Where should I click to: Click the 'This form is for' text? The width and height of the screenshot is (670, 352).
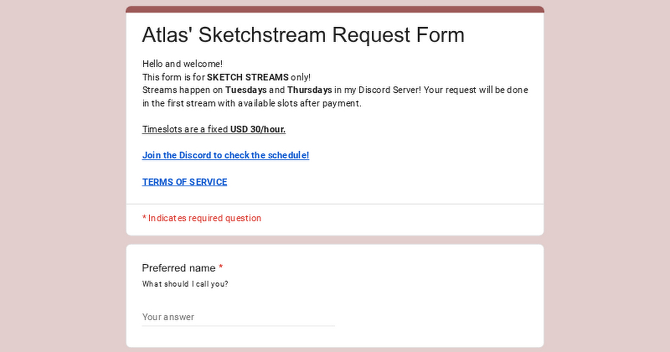click(173, 77)
